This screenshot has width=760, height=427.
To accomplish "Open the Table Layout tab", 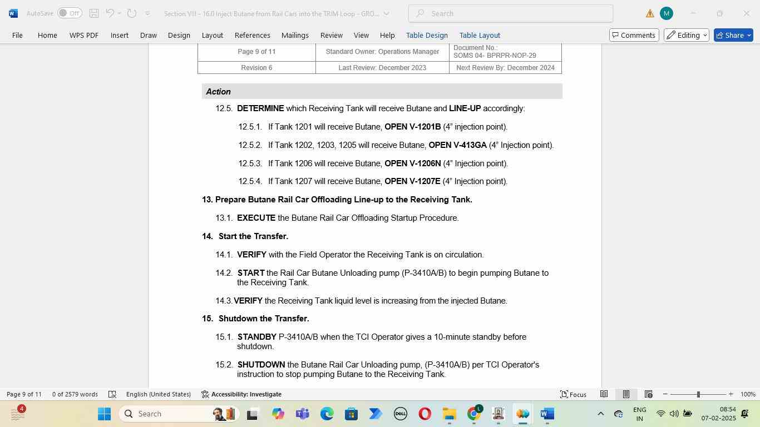I will coord(480,35).
